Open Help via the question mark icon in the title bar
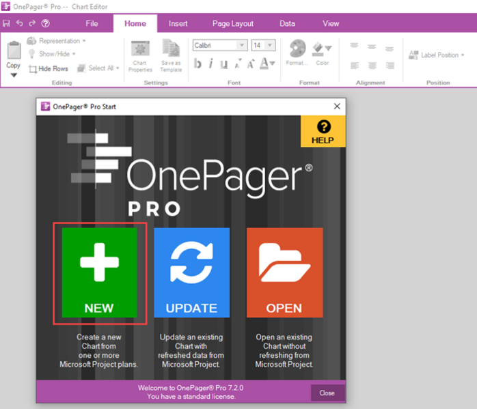The height and width of the screenshot is (409, 477). point(46,23)
